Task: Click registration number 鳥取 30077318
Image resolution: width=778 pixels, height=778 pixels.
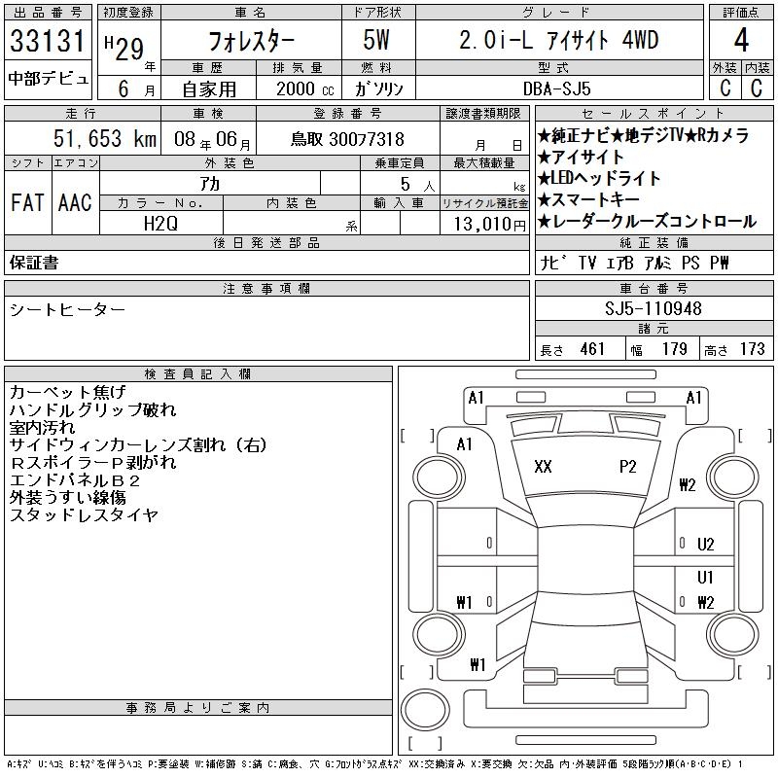Action: click(x=347, y=139)
